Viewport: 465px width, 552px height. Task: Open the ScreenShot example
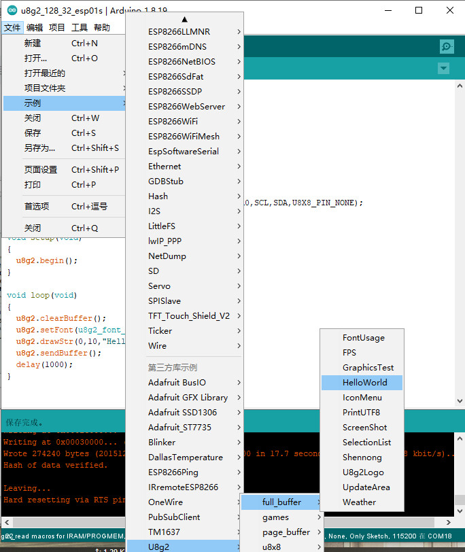[362, 428]
